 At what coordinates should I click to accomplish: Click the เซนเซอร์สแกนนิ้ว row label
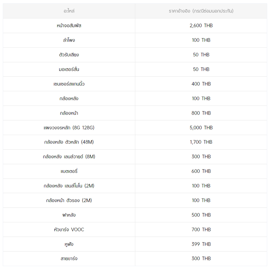point(69,84)
